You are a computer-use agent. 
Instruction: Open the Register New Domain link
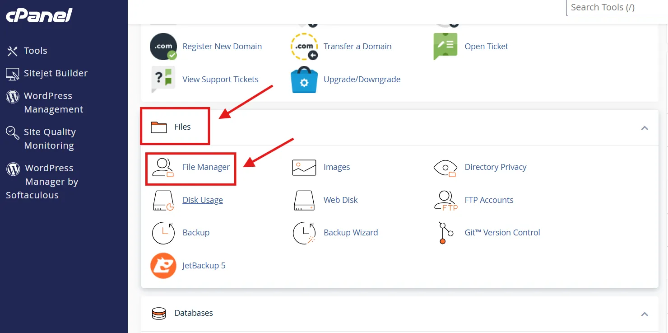click(x=222, y=47)
